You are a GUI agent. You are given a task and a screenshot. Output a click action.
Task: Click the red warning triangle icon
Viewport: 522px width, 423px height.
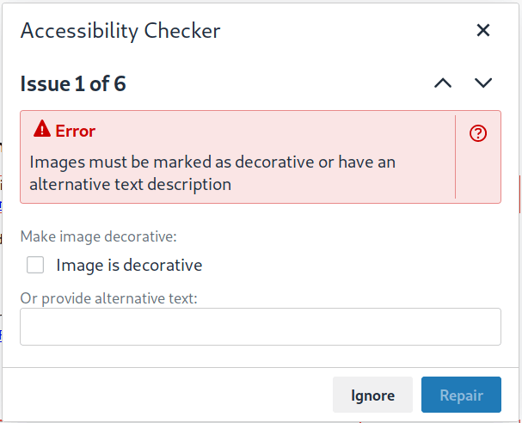41,131
